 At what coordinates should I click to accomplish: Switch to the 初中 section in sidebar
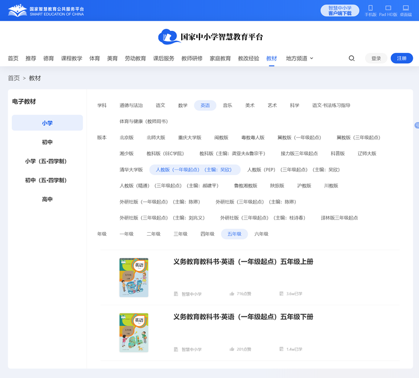coord(47,142)
